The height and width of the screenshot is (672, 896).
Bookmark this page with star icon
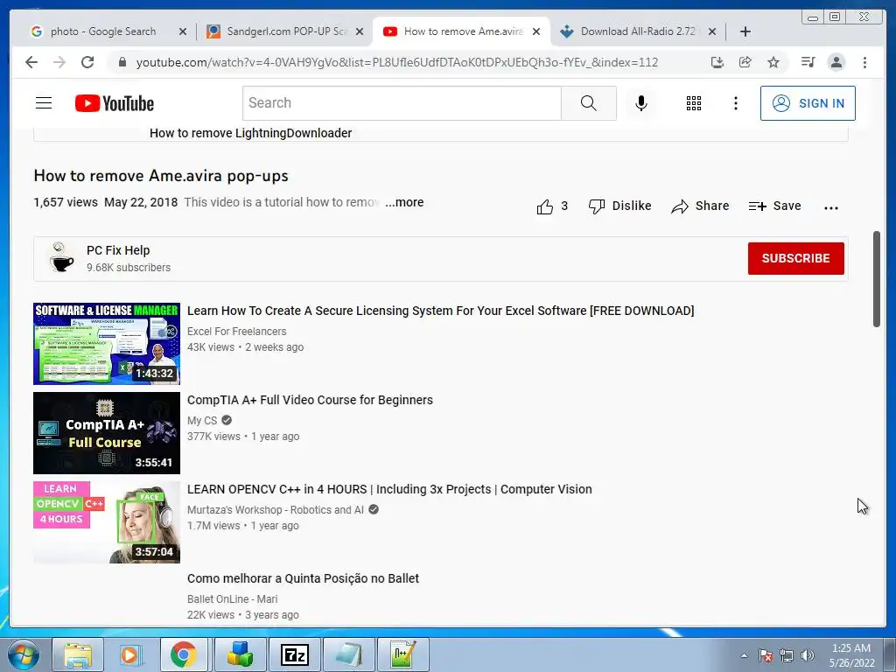(x=773, y=62)
